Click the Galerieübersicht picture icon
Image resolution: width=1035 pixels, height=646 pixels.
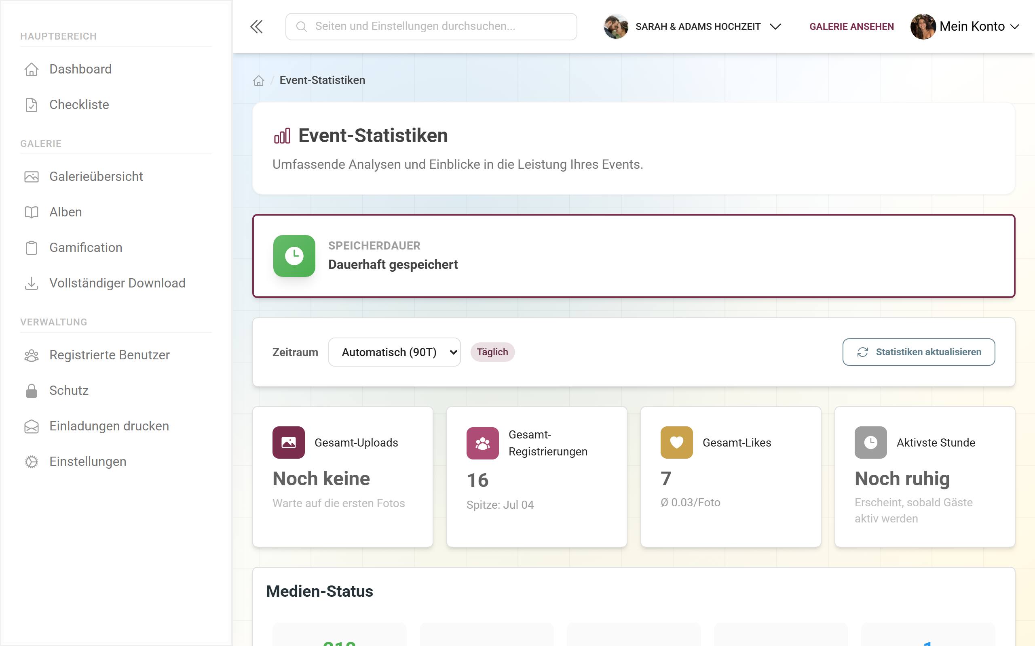pos(32,176)
